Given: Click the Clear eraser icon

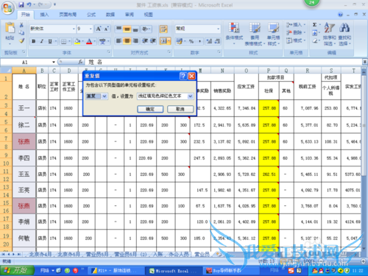Looking at the screenshot, I should (x=314, y=40).
